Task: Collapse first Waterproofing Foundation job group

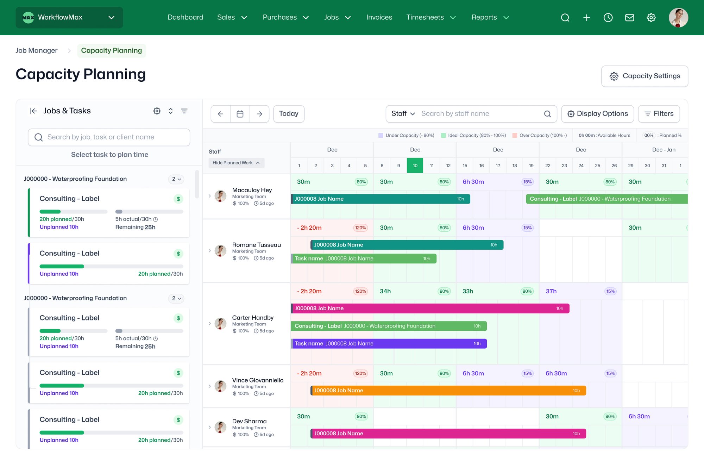Action: (176, 179)
